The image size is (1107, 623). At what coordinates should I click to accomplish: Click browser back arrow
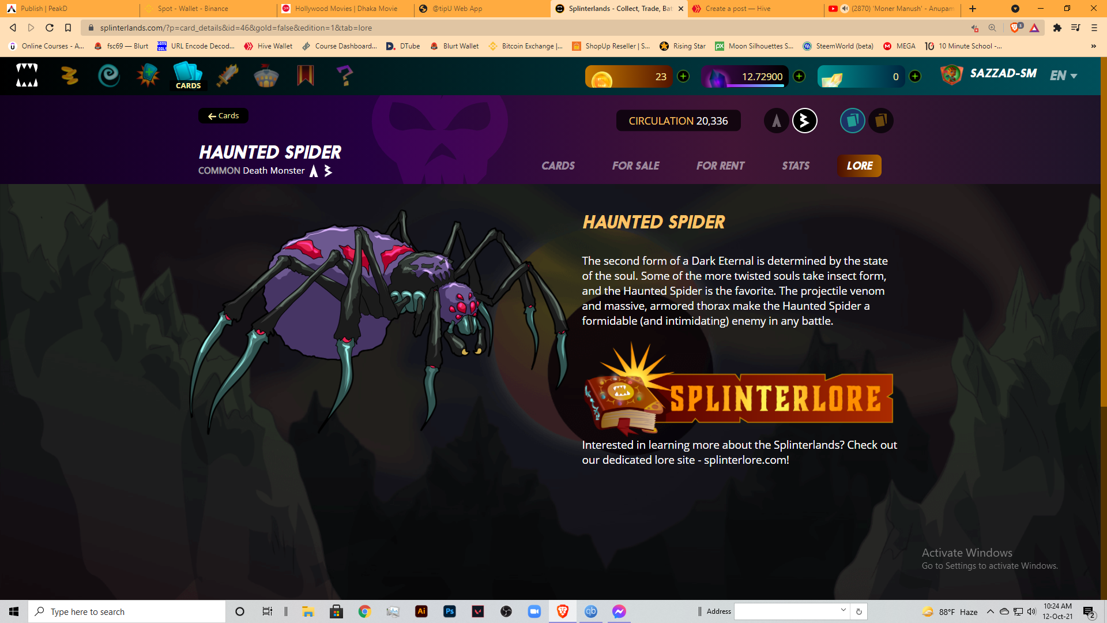pyautogui.click(x=13, y=28)
